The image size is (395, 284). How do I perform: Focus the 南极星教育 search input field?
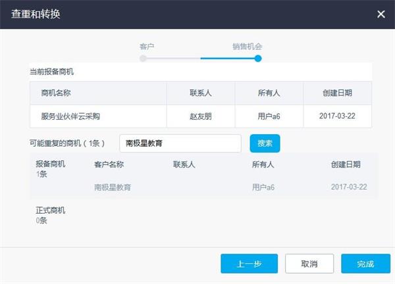180,143
